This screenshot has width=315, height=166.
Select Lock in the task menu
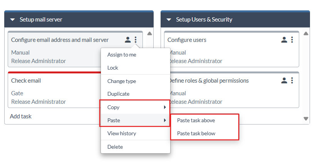113,68
